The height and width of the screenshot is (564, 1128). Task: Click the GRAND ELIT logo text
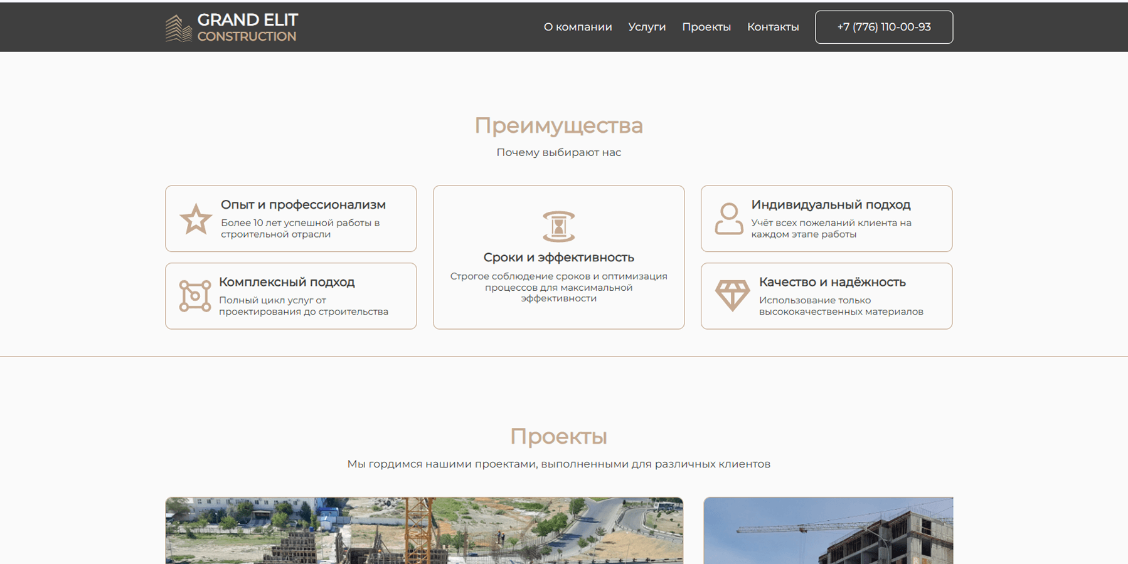248,20
